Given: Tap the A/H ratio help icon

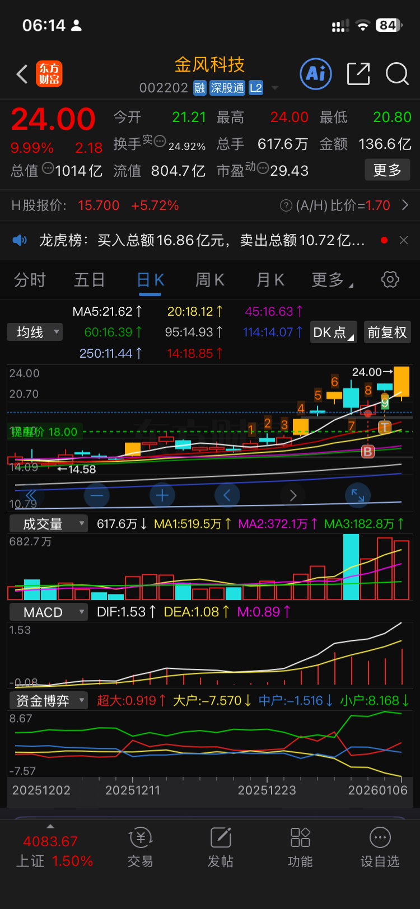Looking at the screenshot, I should pos(286,205).
